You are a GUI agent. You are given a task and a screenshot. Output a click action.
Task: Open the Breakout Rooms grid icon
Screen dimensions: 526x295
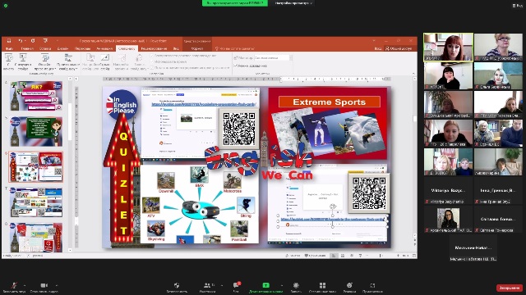tap(322, 285)
